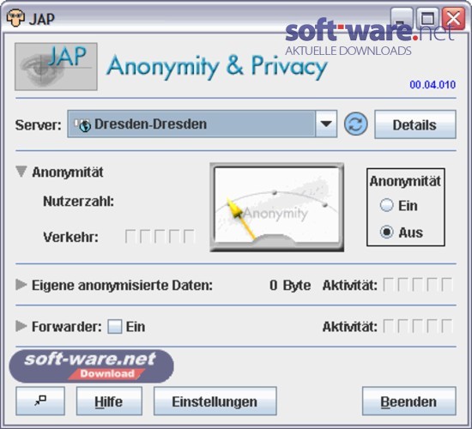Click the soft-ware.net Download badge
Image resolution: width=472 pixels, height=429 pixels.
pos(92,366)
